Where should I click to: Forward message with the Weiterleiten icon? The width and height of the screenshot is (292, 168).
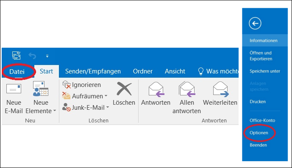221,89
